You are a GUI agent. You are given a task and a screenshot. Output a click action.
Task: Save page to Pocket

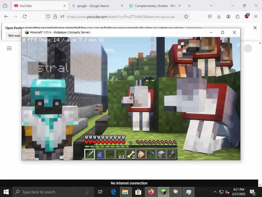(210, 16)
